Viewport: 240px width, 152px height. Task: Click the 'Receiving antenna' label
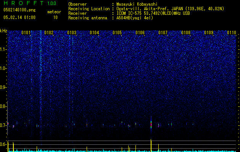pyautogui.click(x=88, y=18)
